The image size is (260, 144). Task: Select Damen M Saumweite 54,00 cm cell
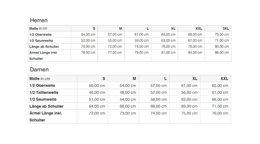coord(128,100)
